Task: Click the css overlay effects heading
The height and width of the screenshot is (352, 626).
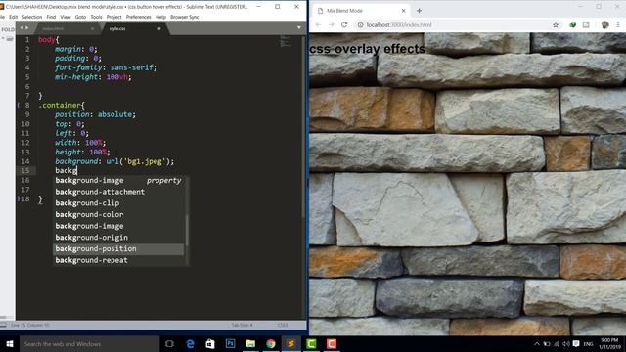Action: tap(368, 49)
